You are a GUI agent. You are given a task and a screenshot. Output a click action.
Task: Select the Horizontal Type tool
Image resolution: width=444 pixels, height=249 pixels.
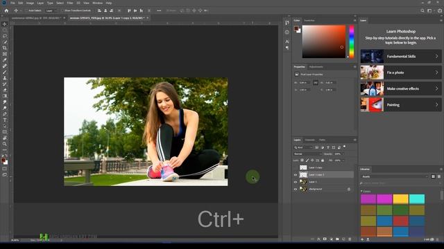click(x=5, y=120)
